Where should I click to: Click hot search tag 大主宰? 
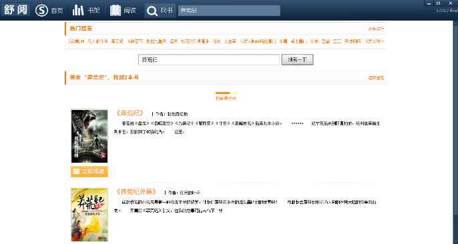(x=230, y=41)
